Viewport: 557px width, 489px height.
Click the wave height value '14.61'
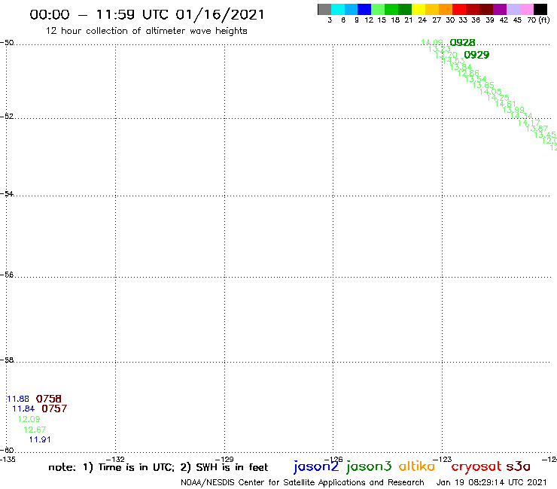tap(506, 104)
